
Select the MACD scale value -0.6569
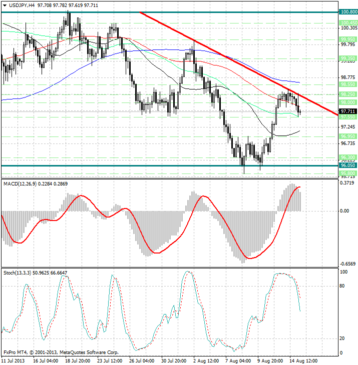[348, 264]
